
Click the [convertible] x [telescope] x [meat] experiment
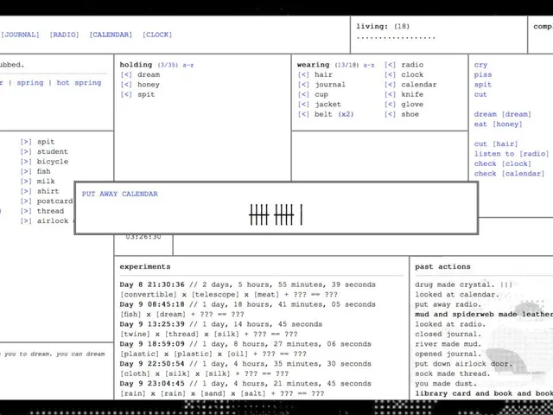click(229, 294)
